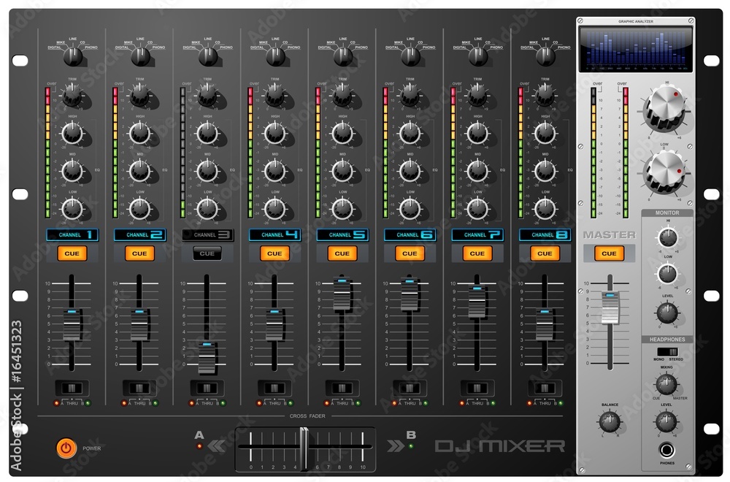
Task: Click the master BALANCE knob
Action: (610, 422)
